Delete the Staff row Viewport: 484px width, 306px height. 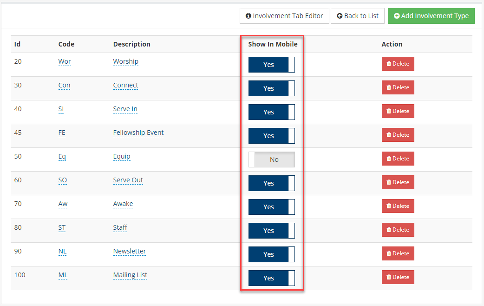[x=398, y=230]
